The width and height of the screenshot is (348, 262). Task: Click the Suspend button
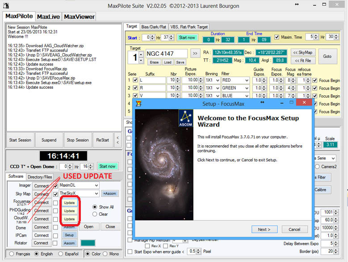point(49,140)
